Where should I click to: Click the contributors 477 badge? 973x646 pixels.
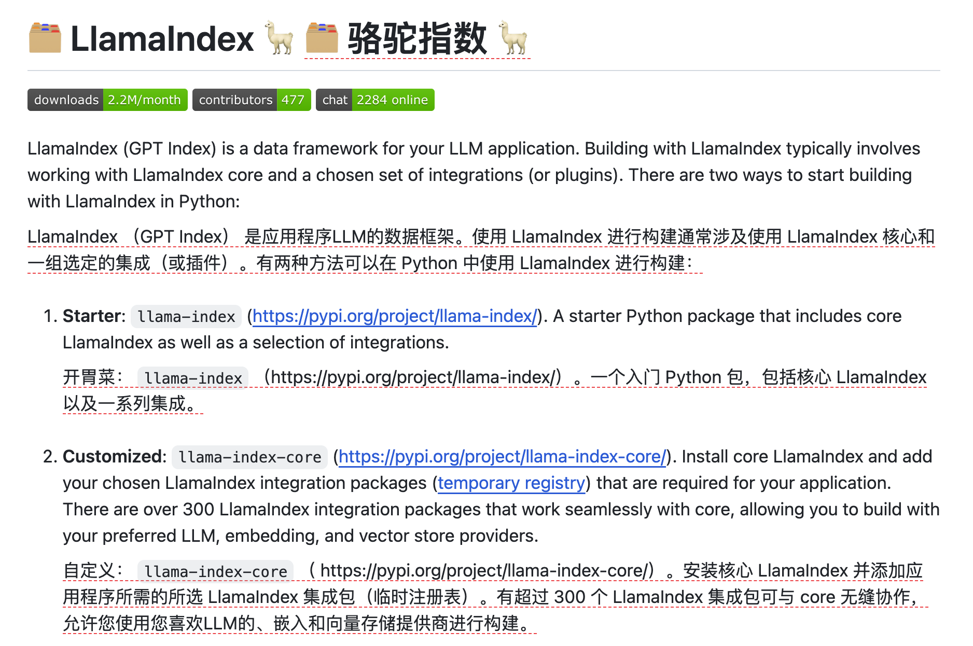click(252, 100)
